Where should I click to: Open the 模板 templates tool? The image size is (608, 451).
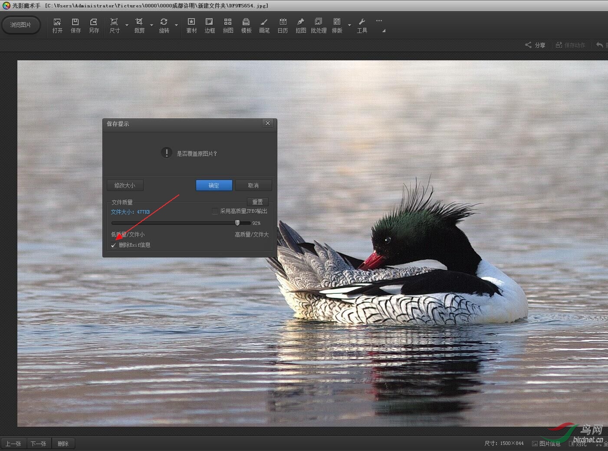click(246, 25)
